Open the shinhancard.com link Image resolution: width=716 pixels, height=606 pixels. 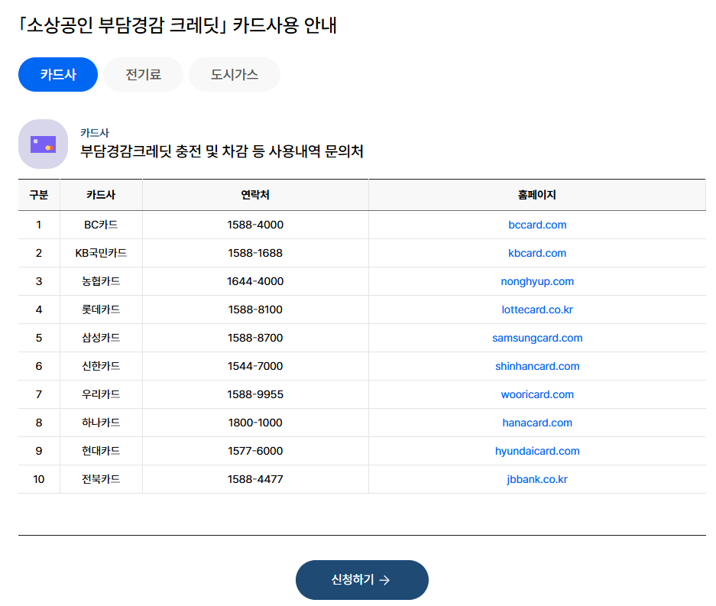(537, 366)
